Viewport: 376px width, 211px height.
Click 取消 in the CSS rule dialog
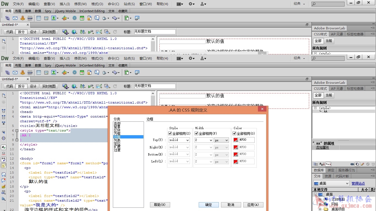[231, 205]
